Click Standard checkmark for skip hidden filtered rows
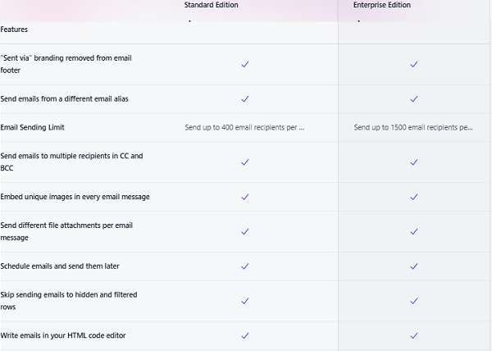This screenshot has width=492, height=351. 244,301
